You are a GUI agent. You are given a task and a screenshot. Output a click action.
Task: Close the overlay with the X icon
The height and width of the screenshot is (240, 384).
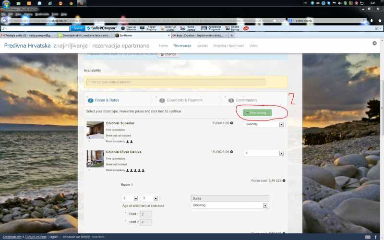click(x=374, y=43)
